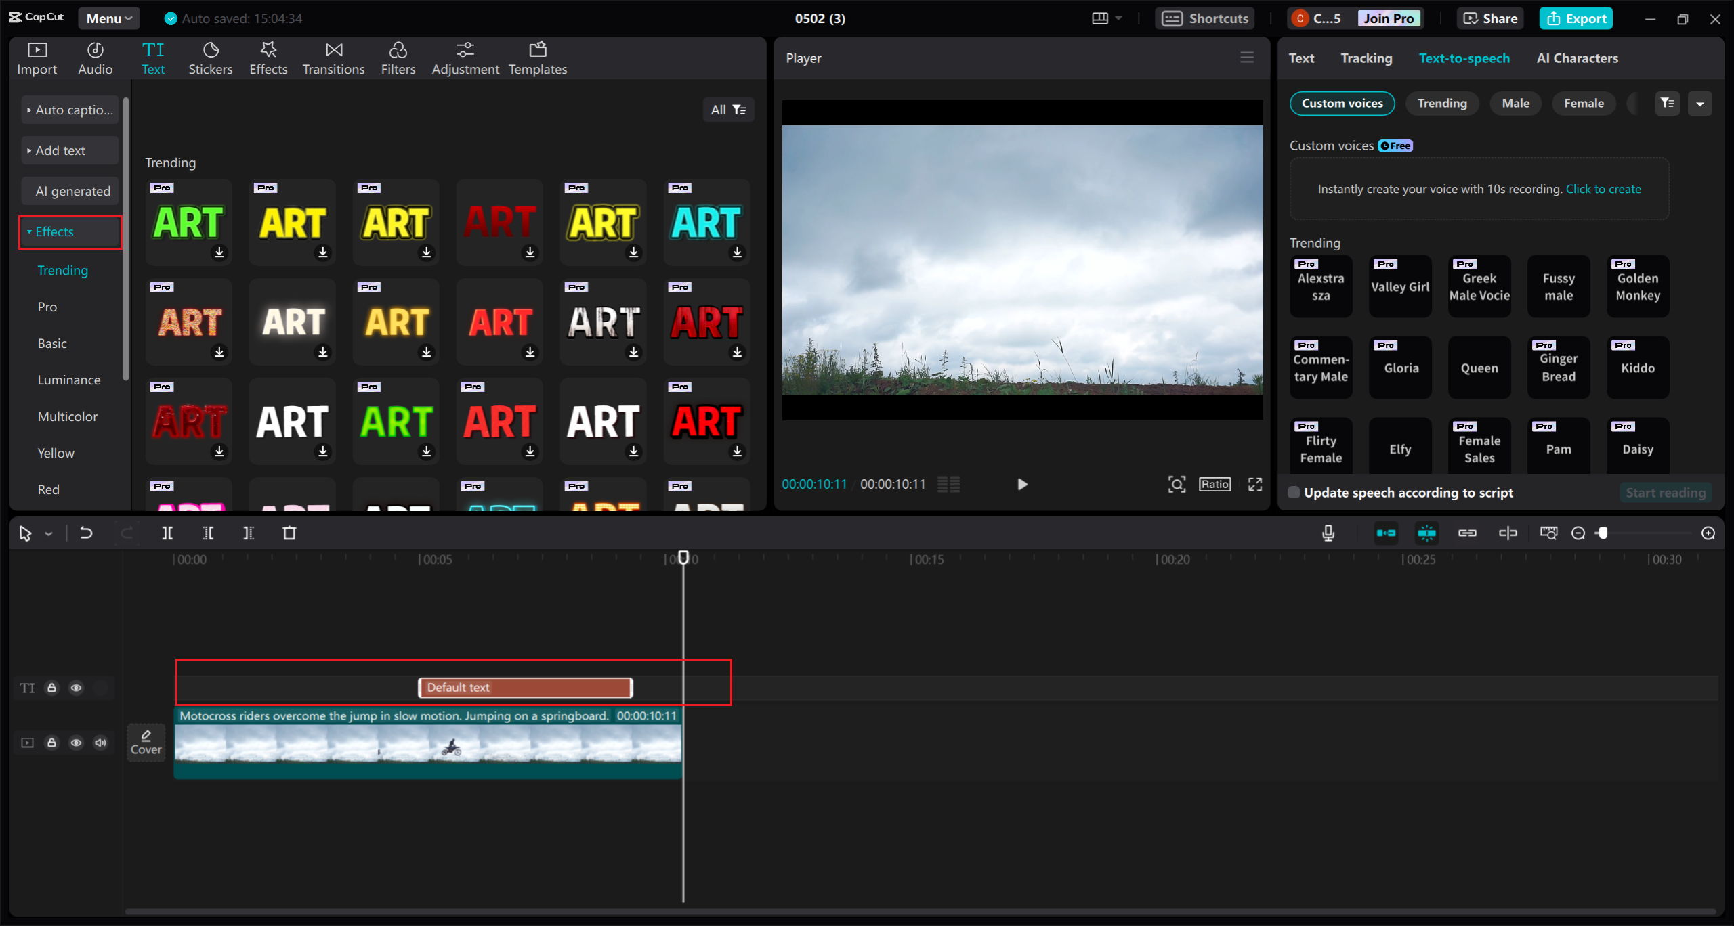Switch to the AI Characters tab
Screen dimensions: 1734x926
pyautogui.click(x=1577, y=58)
